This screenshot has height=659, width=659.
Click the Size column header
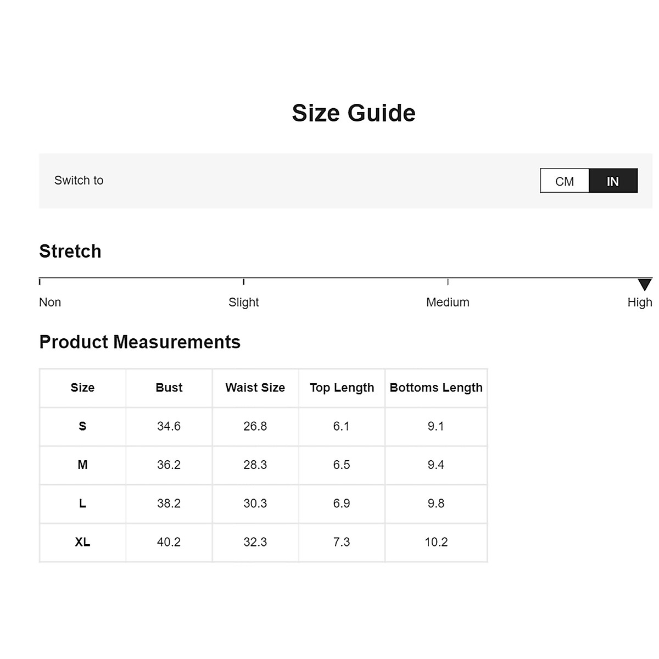click(82, 388)
